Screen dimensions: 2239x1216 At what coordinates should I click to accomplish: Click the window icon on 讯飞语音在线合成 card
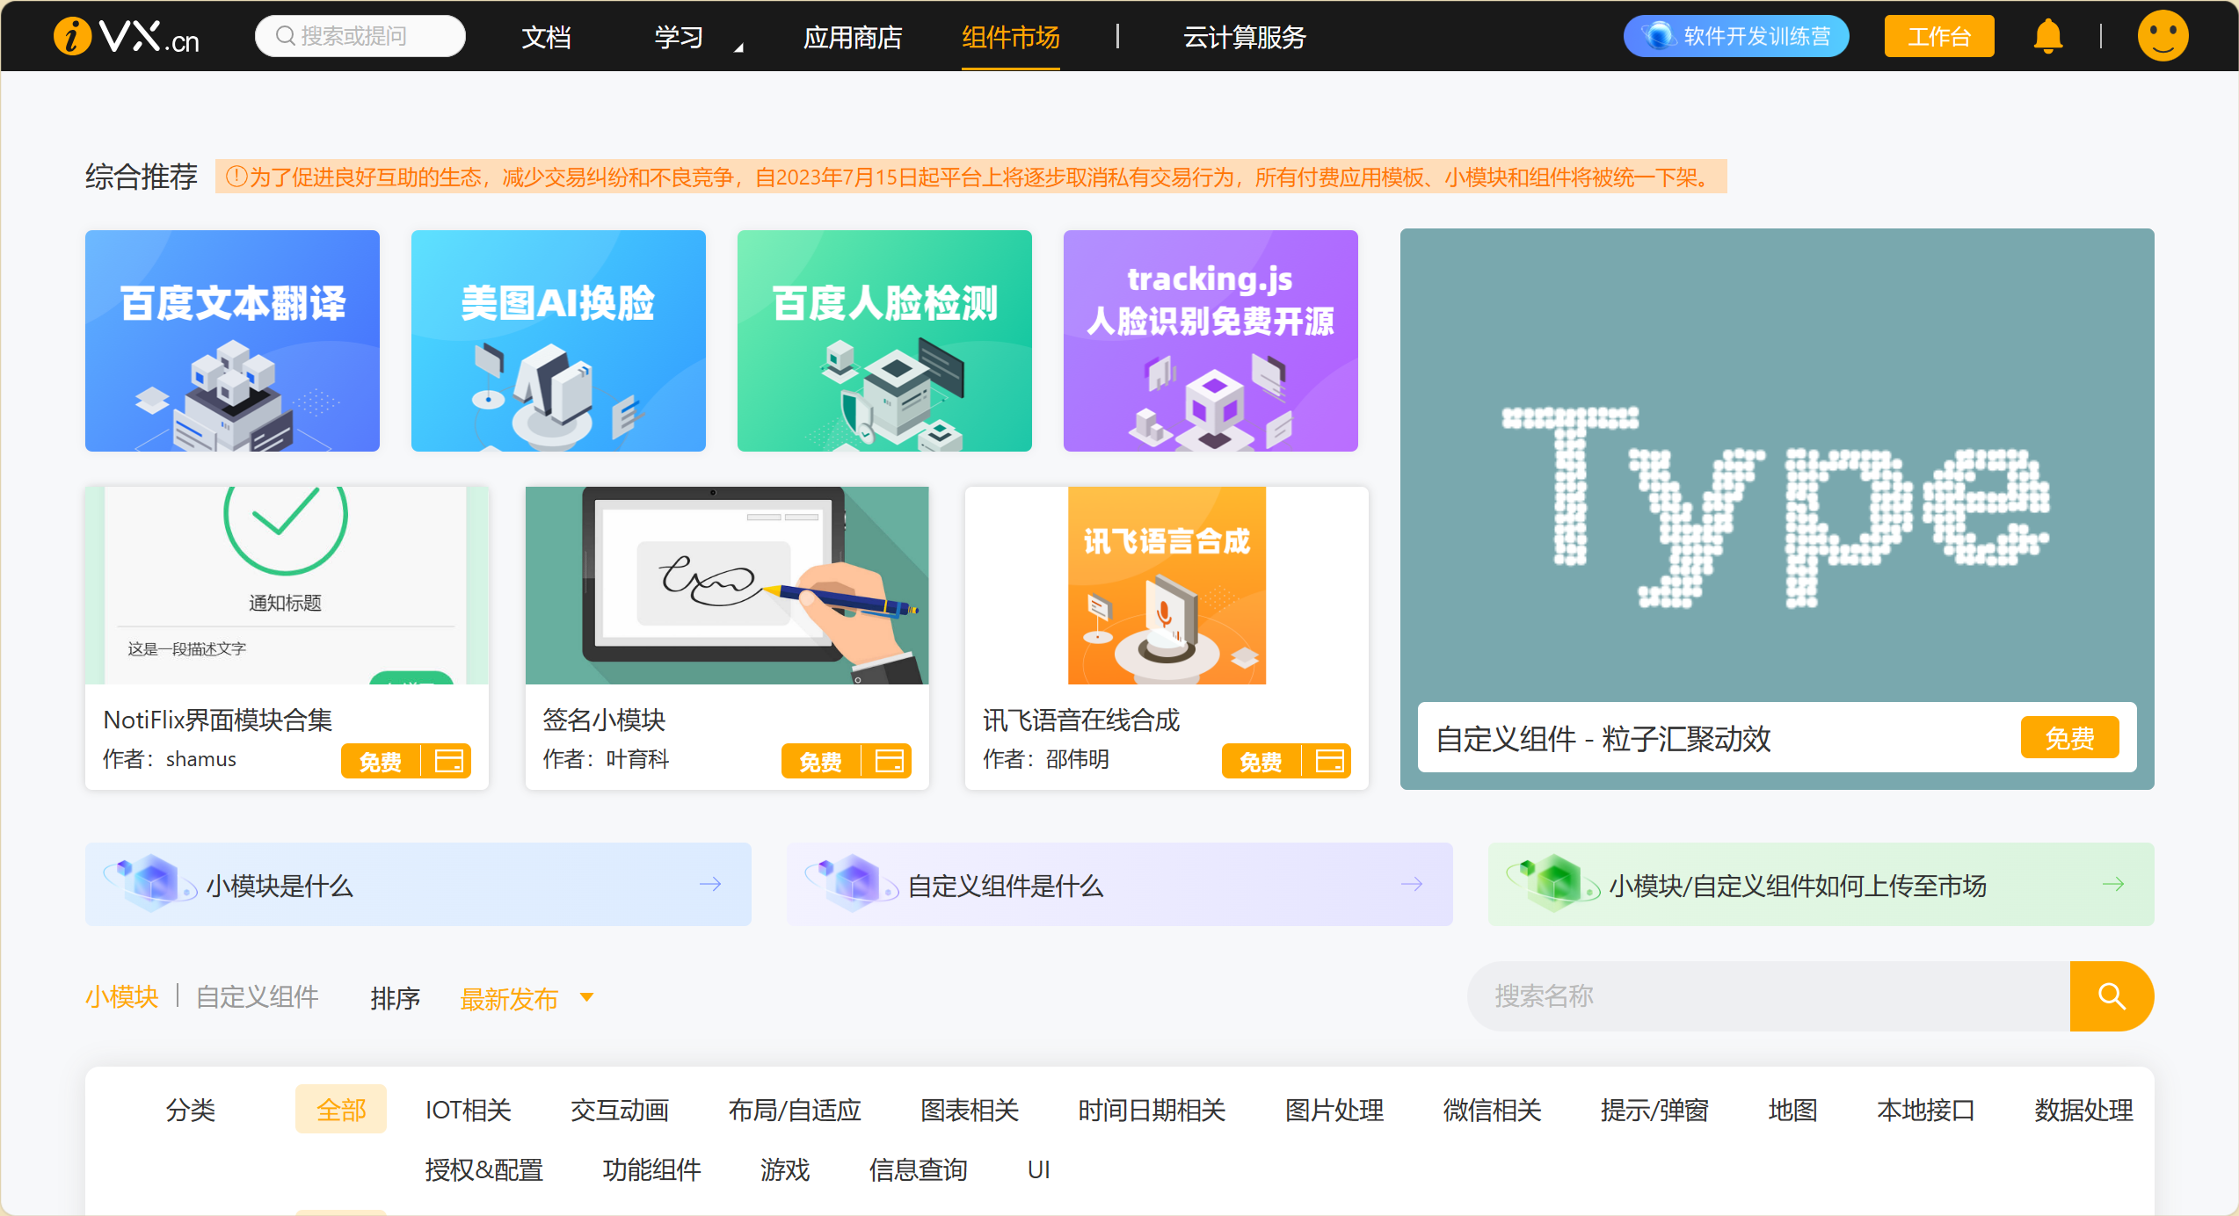[1329, 761]
